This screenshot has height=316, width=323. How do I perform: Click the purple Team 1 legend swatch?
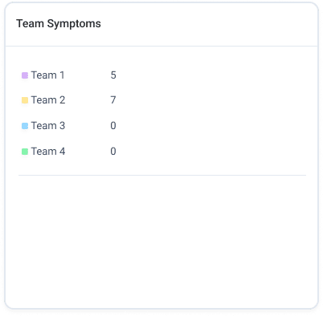click(x=25, y=75)
